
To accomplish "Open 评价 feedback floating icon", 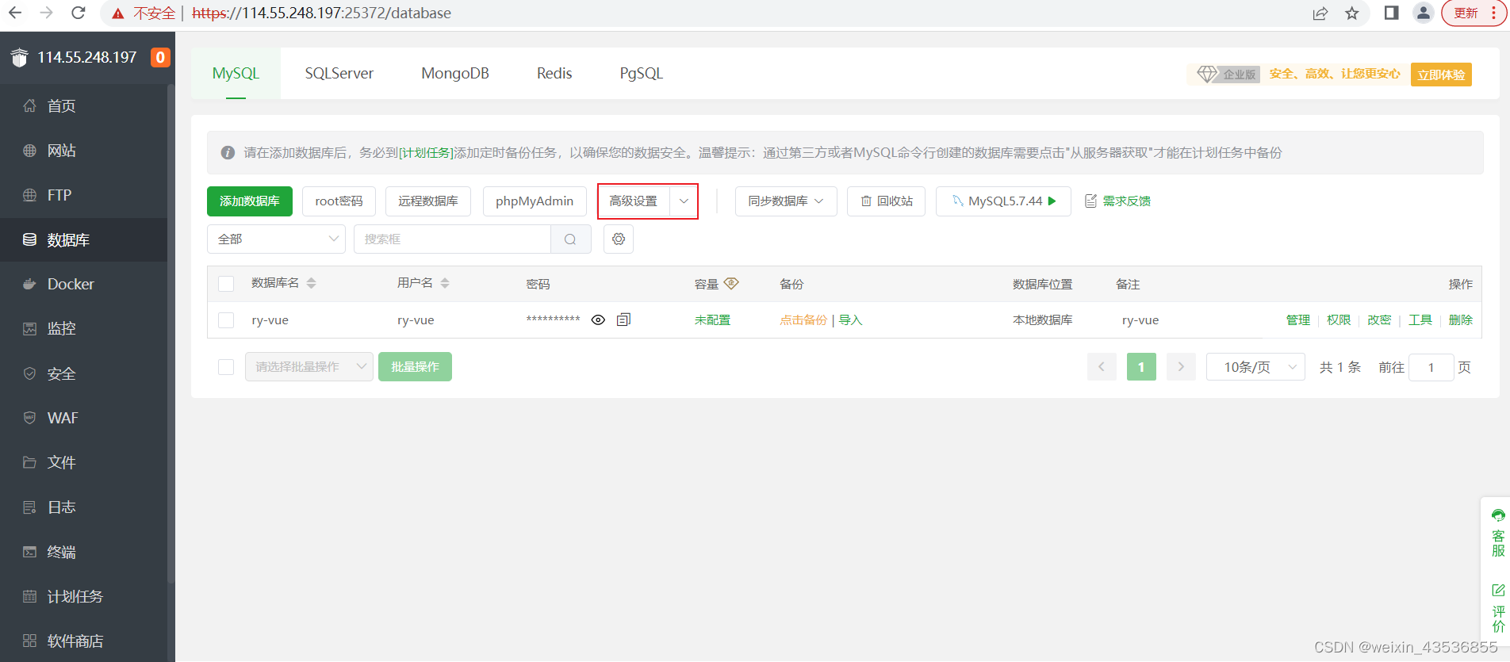I will [1498, 608].
